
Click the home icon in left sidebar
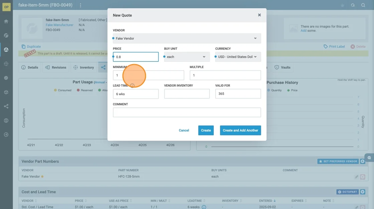[x=6, y=21]
